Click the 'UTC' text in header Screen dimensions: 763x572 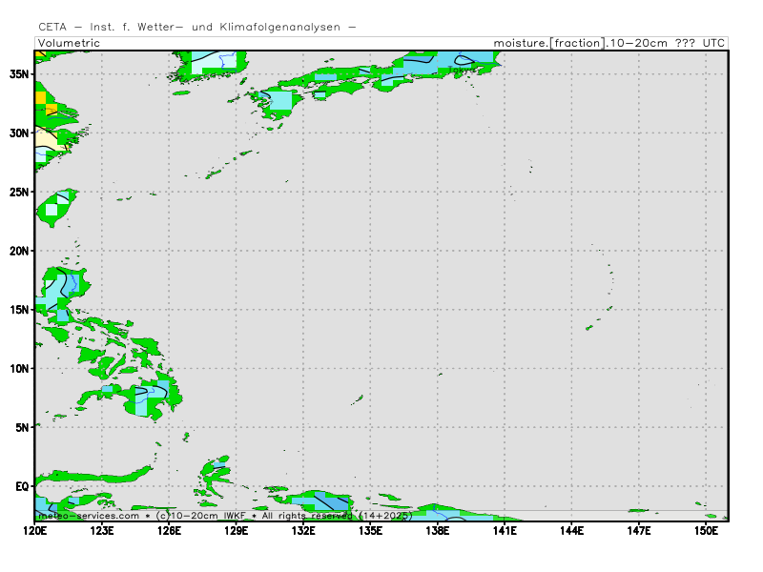[x=712, y=43]
